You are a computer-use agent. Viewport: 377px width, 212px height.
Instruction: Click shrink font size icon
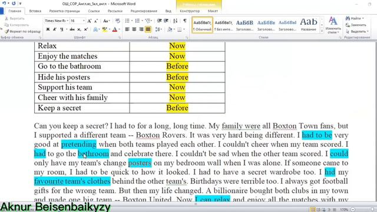tap(96, 21)
